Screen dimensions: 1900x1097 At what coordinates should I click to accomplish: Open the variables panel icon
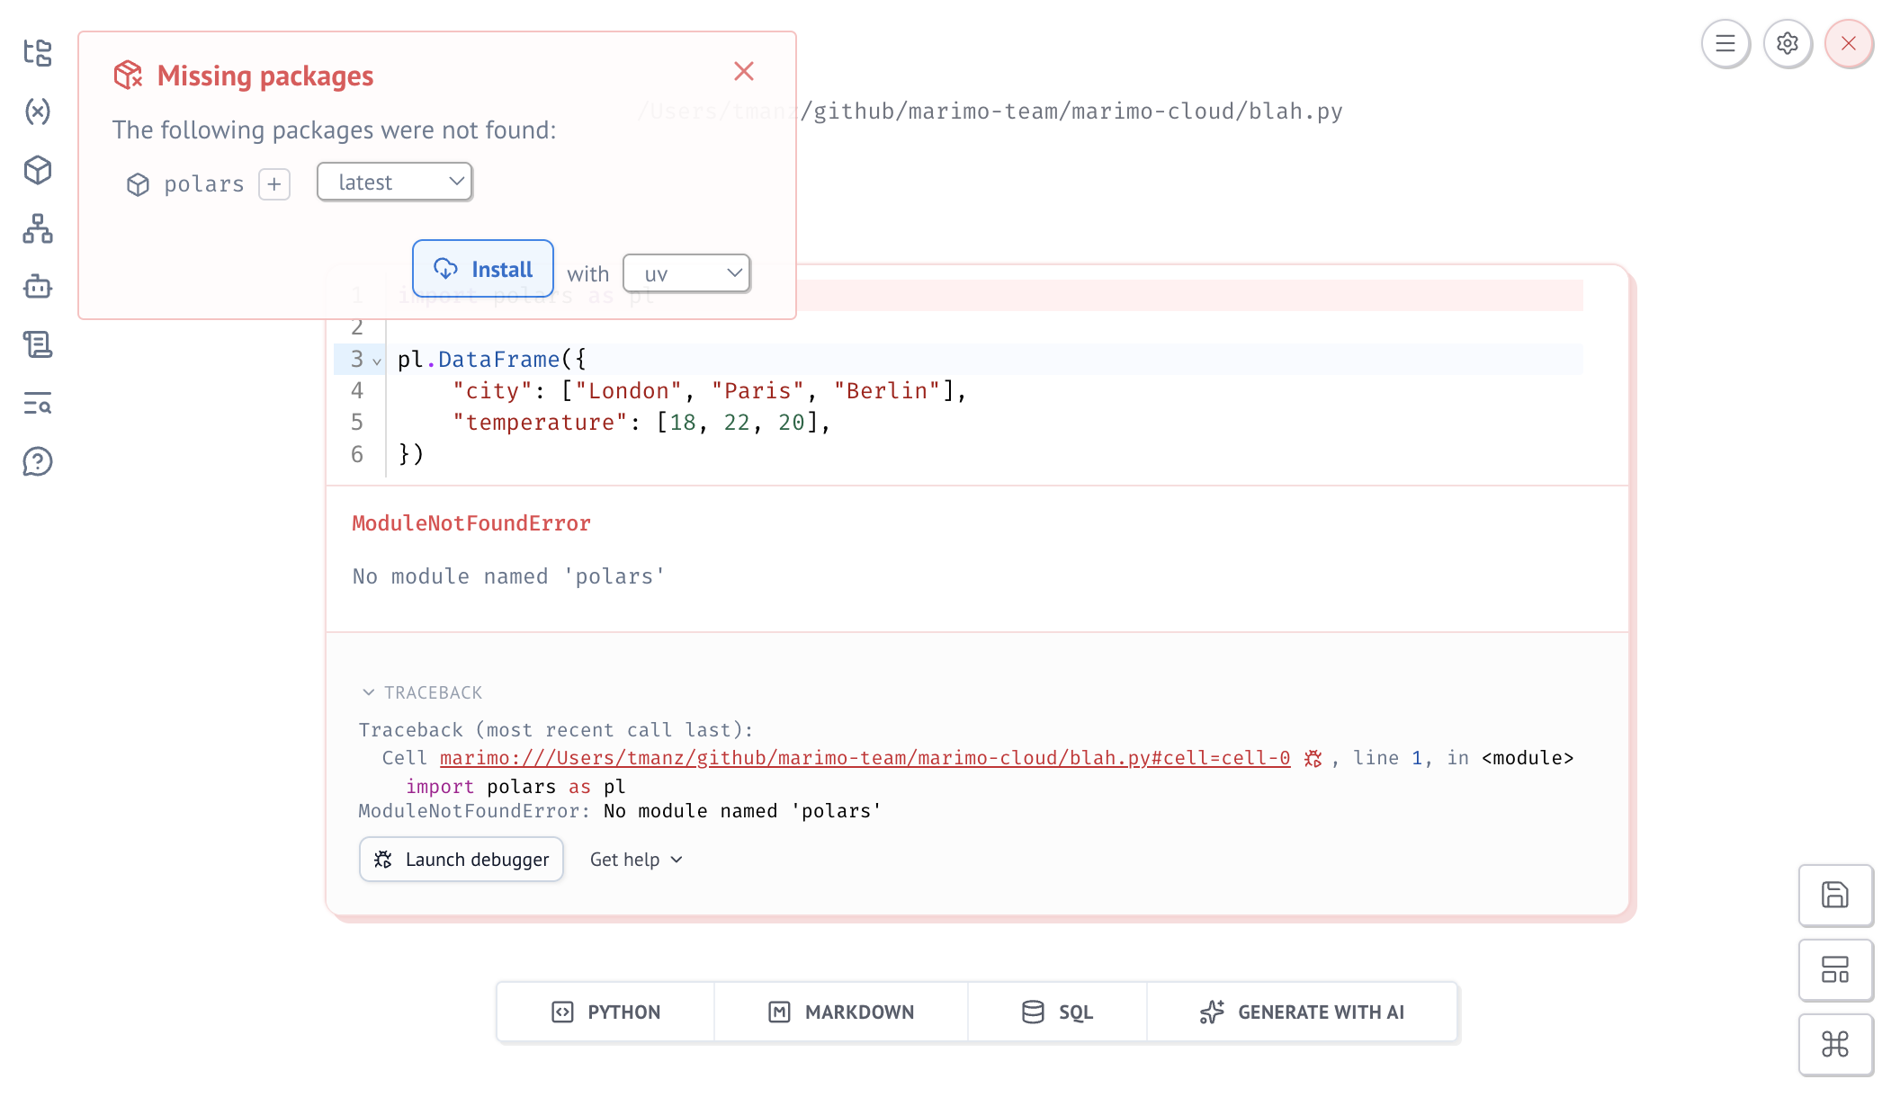(38, 111)
